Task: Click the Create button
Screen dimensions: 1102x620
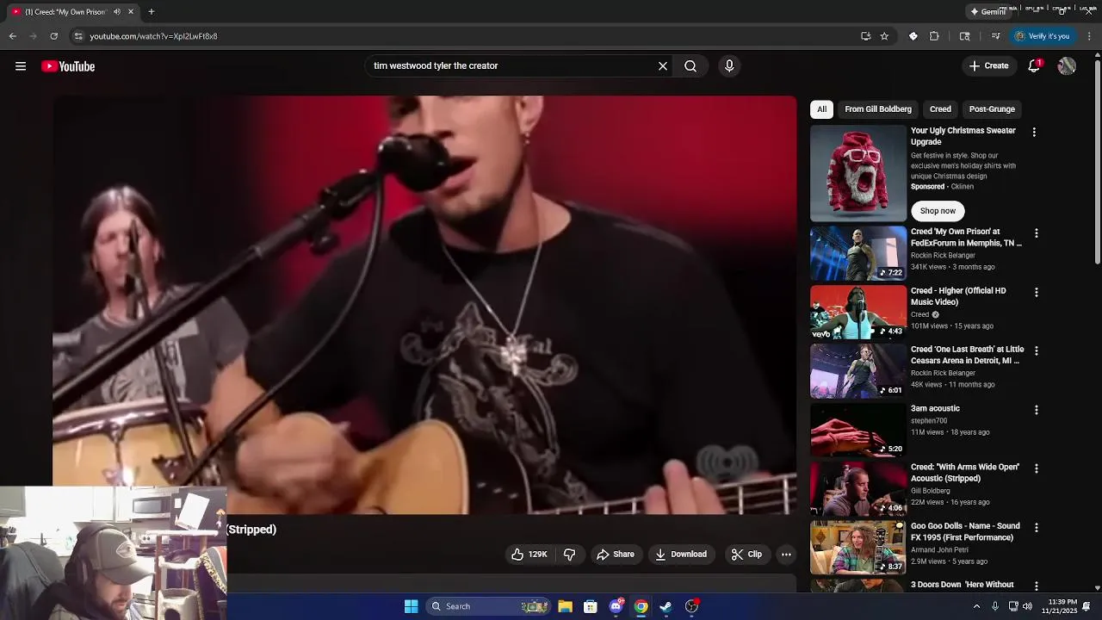Action: point(988,66)
